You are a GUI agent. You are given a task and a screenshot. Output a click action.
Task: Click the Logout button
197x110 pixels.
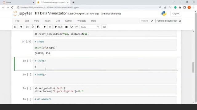176,13
